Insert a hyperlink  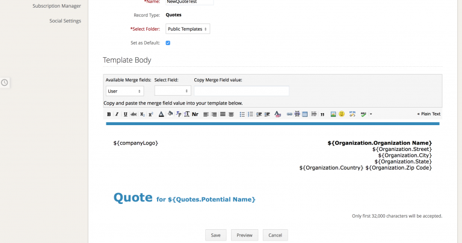pos(289,114)
